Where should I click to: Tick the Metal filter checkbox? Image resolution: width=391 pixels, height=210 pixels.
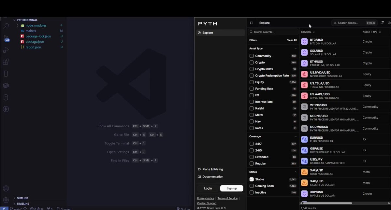coord(252,115)
